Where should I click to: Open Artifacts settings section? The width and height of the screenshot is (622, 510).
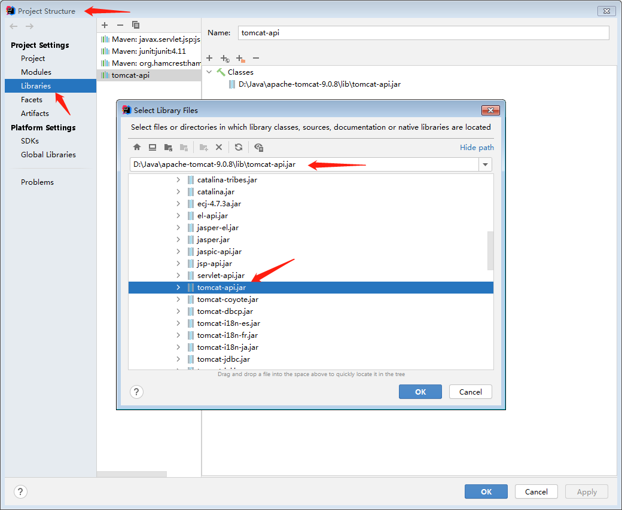(x=35, y=114)
